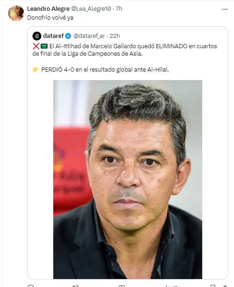Screen dimensions: 234x287
Task: Click the dataref account logo avatar
Action: (37, 36)
